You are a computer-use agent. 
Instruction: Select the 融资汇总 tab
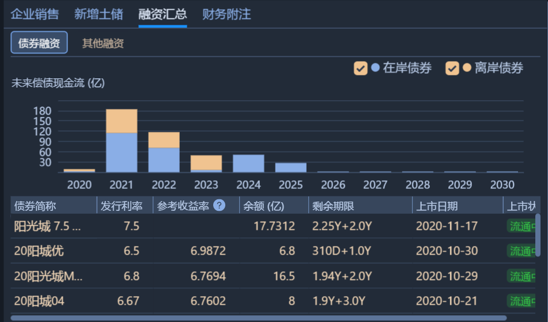(x=162, y=14)
